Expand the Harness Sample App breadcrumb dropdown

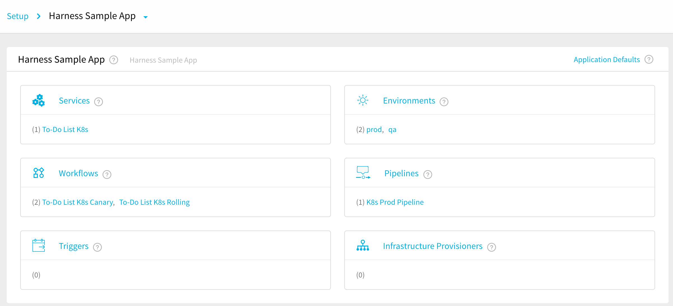(146, 17)
